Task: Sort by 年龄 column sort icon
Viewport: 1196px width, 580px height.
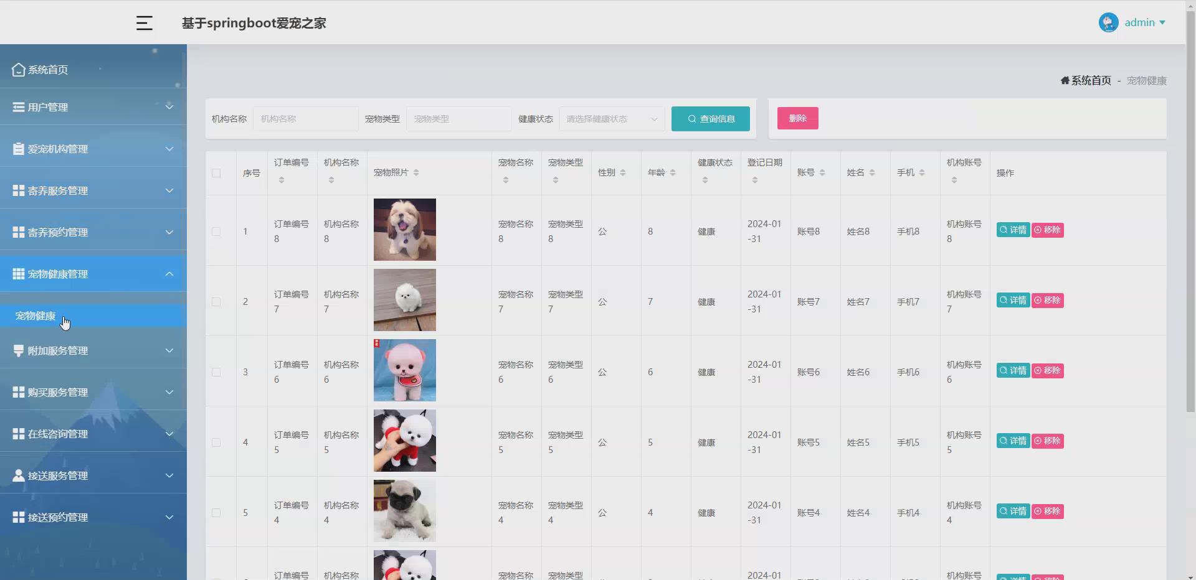Action: pyautogui.click(x=673, y=172)
